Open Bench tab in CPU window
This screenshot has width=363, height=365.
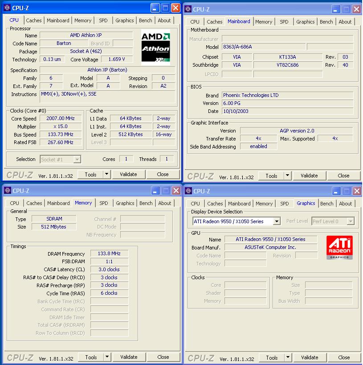tap(146, 20)
